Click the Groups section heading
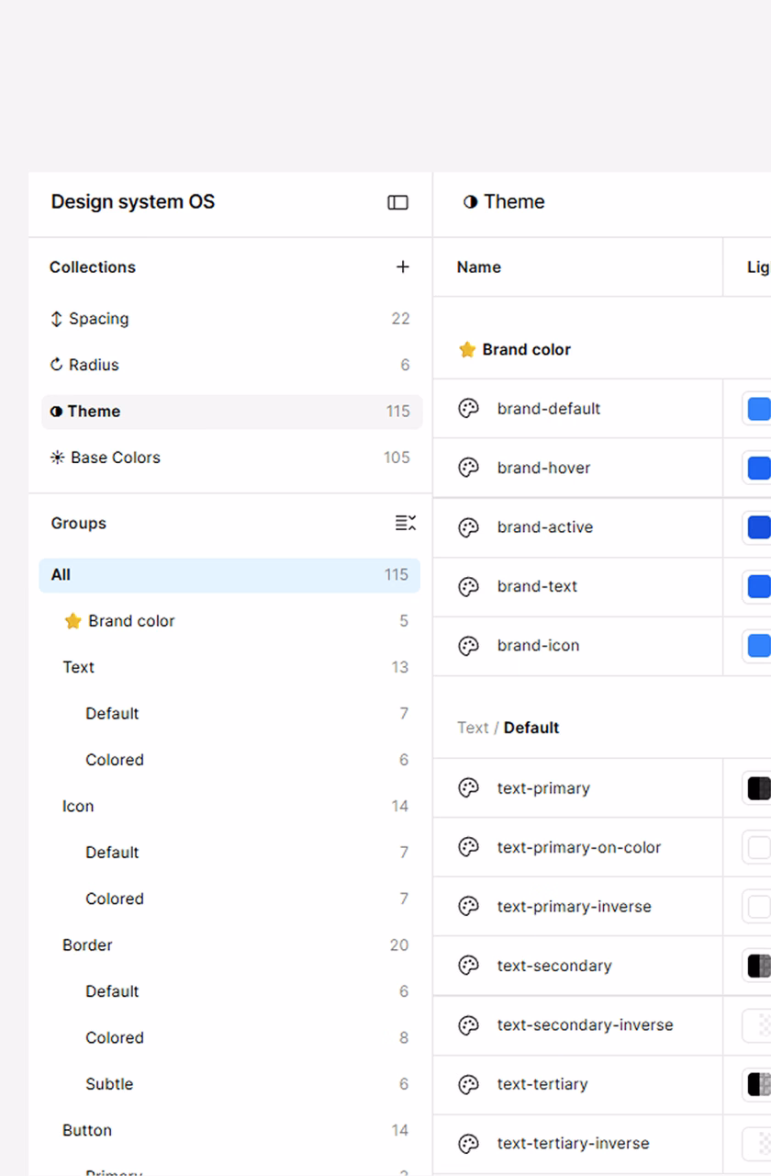The width and height of the screenshot is (771, 1176). coord(79,523)
